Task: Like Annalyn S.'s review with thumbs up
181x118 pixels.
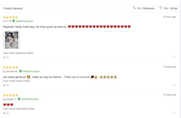Action: [4, 113]
